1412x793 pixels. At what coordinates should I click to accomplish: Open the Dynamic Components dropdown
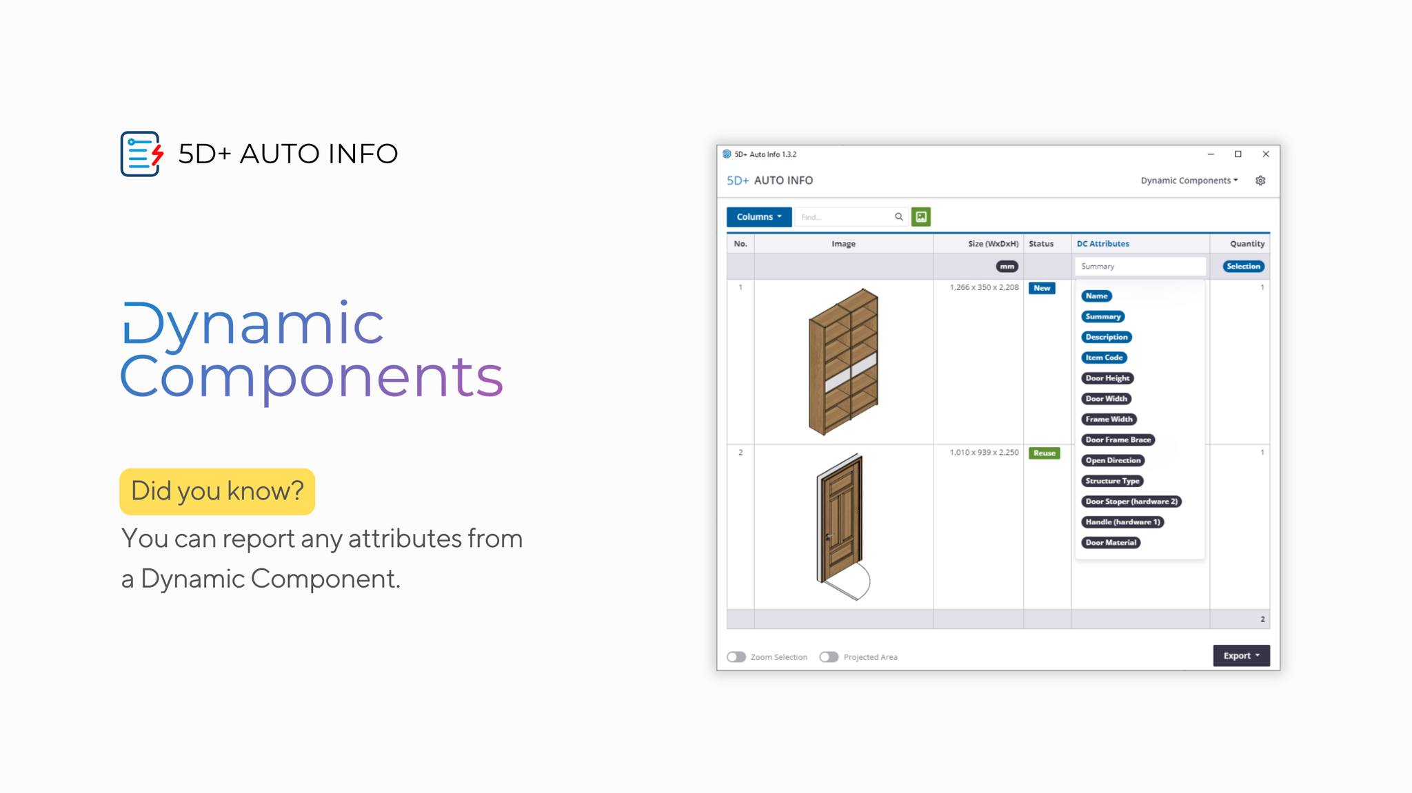click(x=1189, y=181)
